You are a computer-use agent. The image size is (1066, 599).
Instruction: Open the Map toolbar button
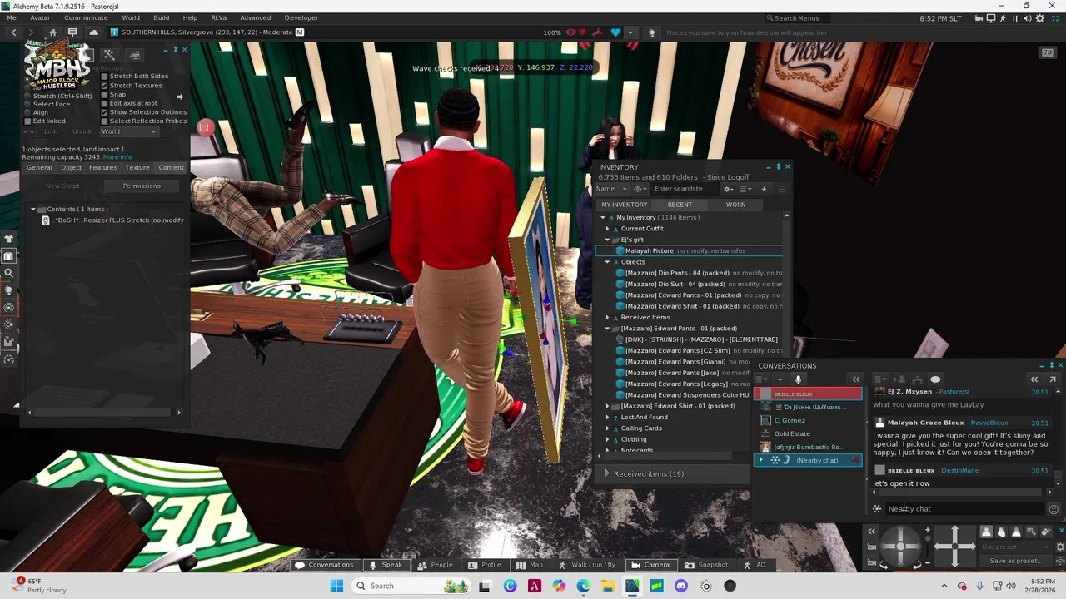530,565
